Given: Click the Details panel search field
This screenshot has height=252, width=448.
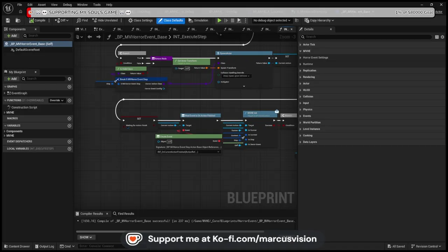Looking at the screenshot, I should click(x=366, y=37).
